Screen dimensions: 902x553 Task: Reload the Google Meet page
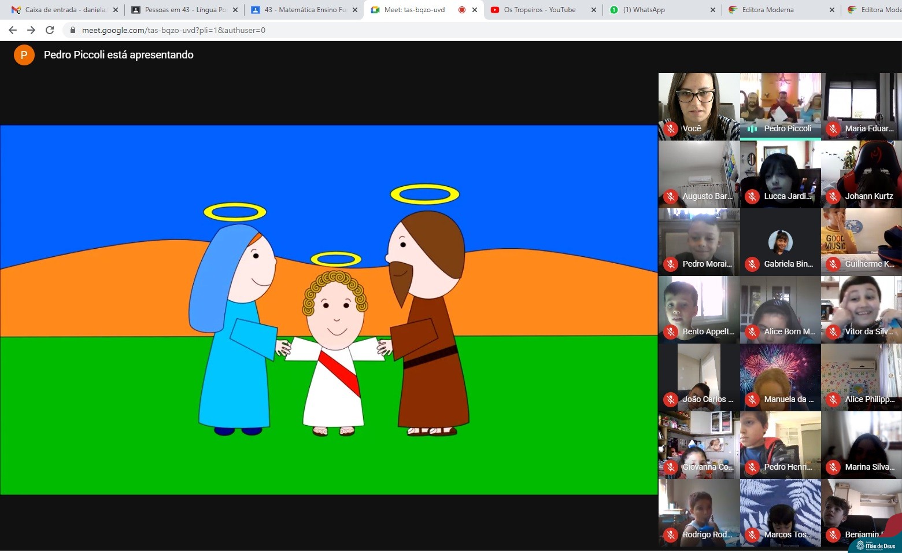(x=50, y=30)
